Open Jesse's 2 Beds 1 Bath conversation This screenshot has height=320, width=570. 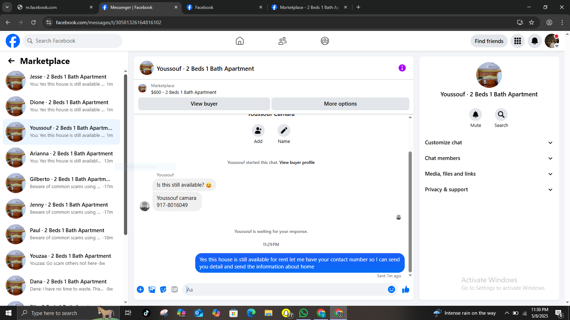pos(61,81)
